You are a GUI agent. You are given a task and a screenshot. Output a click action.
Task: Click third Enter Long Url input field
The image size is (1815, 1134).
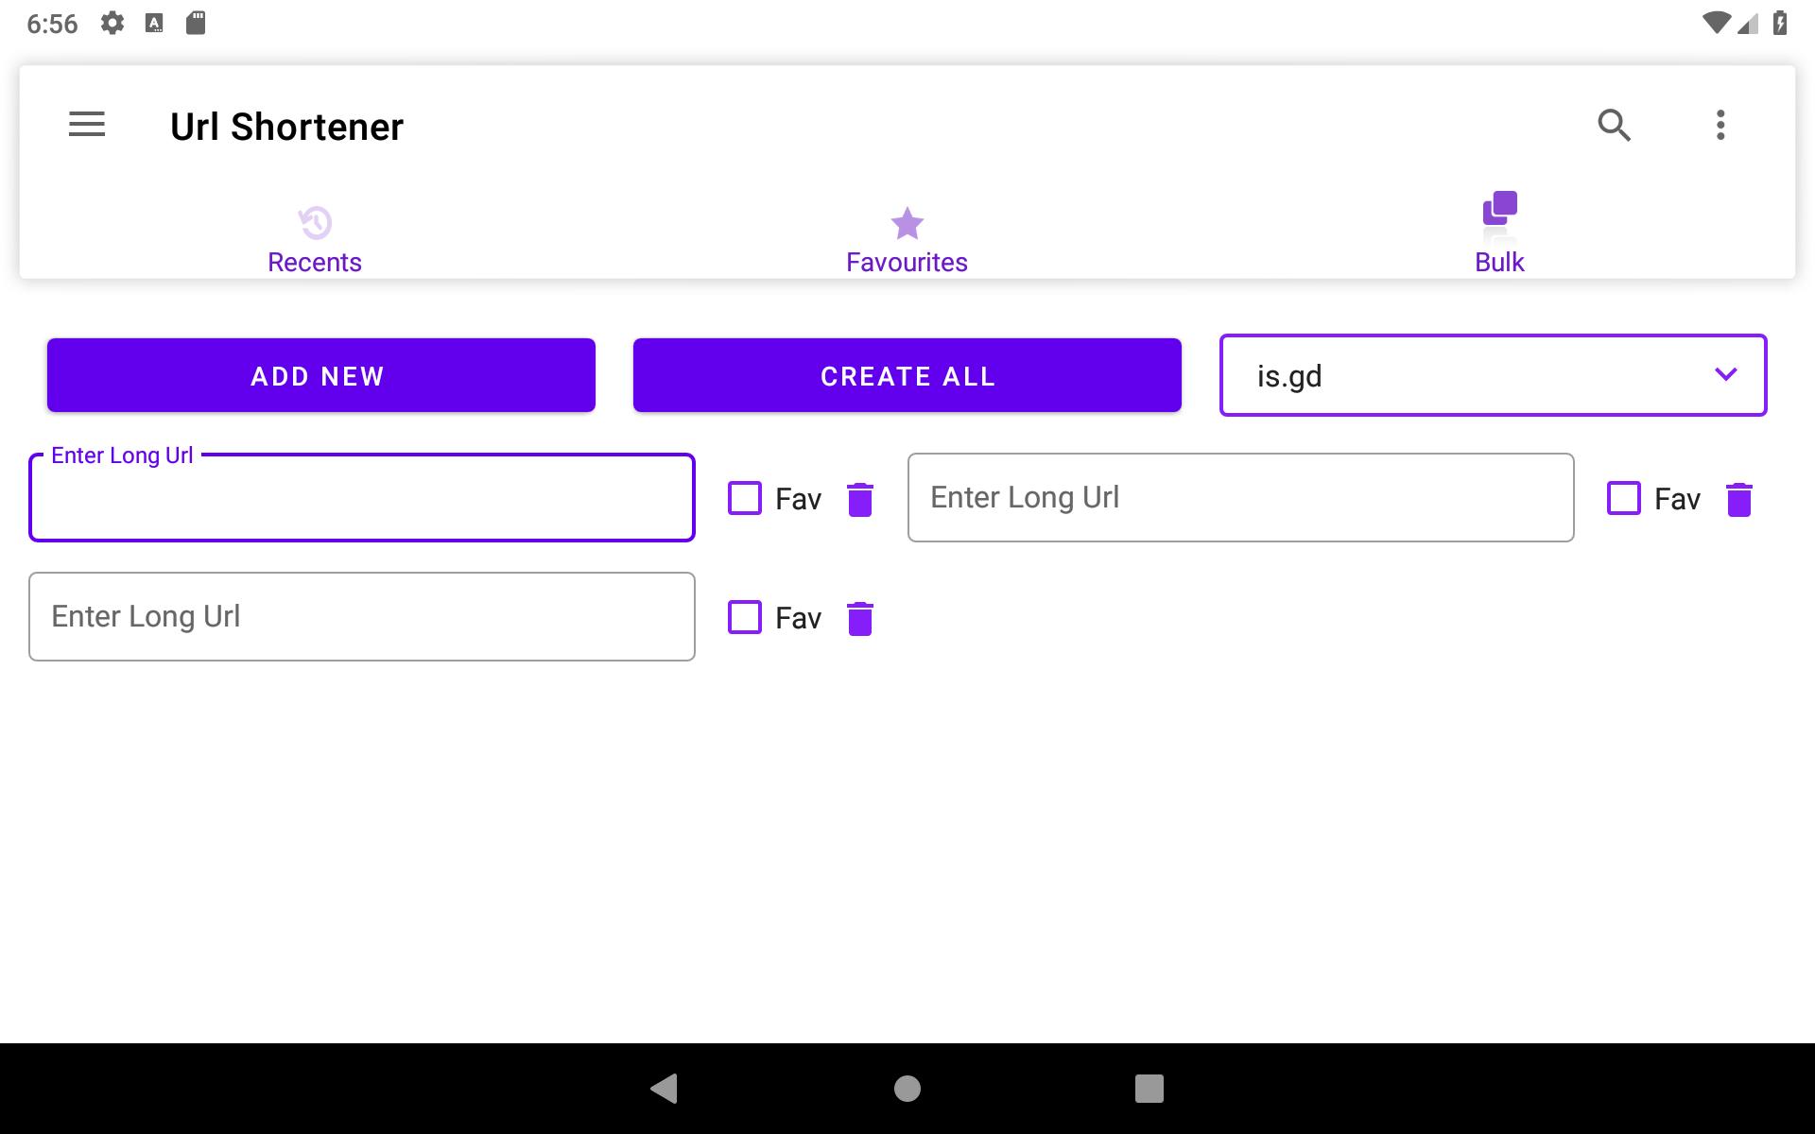361,617
